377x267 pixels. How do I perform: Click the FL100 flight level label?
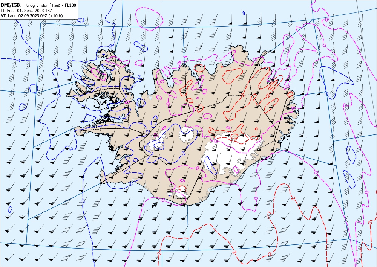70,5
